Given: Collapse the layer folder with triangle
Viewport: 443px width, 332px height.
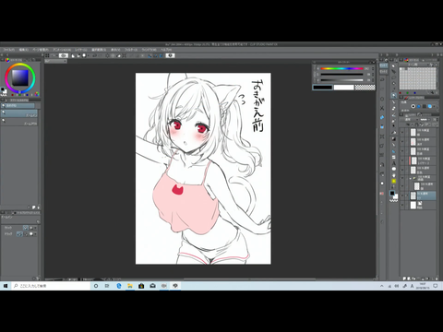Looking at the screenshot, I should pyautogui.click(x=411, y=178).
